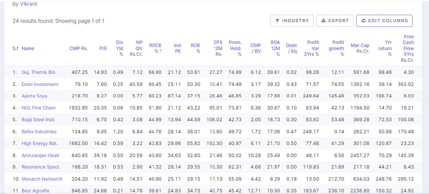This screenshot has height=194, width=429.
Task: Sort by ROA 12M % column
Action: (x=275, y=48)
